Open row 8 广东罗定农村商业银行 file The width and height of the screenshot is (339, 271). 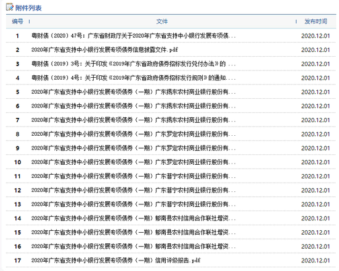tap(133, 134)
